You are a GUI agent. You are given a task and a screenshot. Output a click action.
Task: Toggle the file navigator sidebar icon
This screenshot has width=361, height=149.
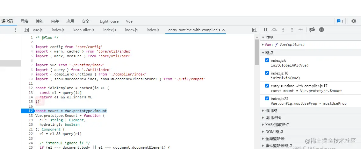[26, 30]
